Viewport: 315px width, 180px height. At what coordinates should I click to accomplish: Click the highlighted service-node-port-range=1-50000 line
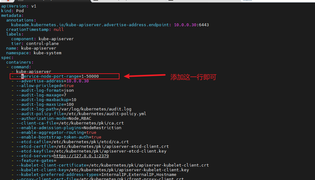pyautogui.click(x=59, y=76)
